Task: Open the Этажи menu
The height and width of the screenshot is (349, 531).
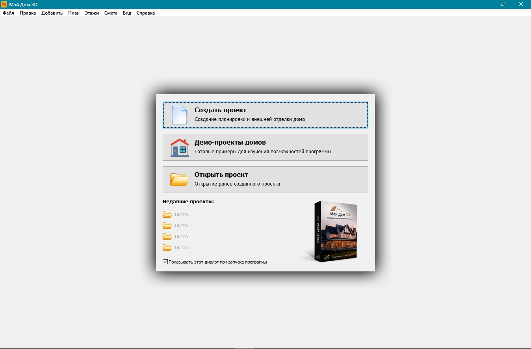Action: pyautogui.click(x=92, y=13)
